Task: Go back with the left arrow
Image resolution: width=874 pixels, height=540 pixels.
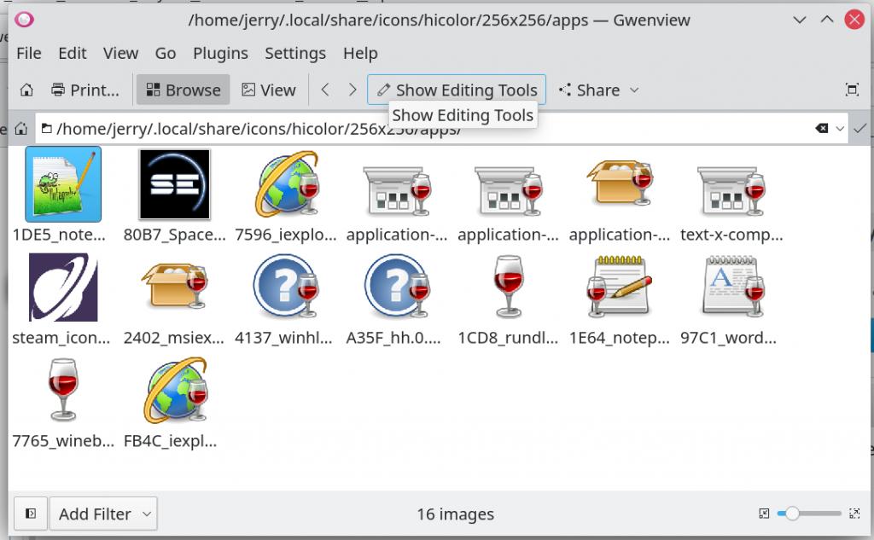Action: (x=325, y=90)
